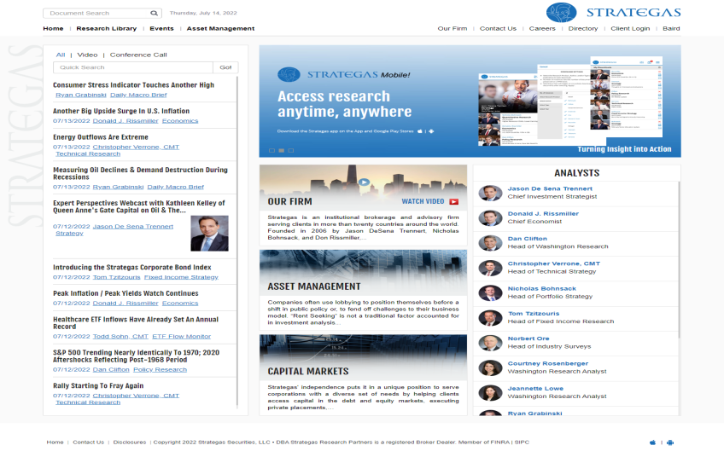Click Norbert Ore's analyst avatar
Screen dimensions: 724x457
pos(490,343)
